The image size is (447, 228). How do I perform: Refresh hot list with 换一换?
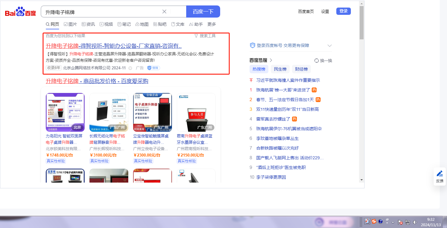(323, 61)
